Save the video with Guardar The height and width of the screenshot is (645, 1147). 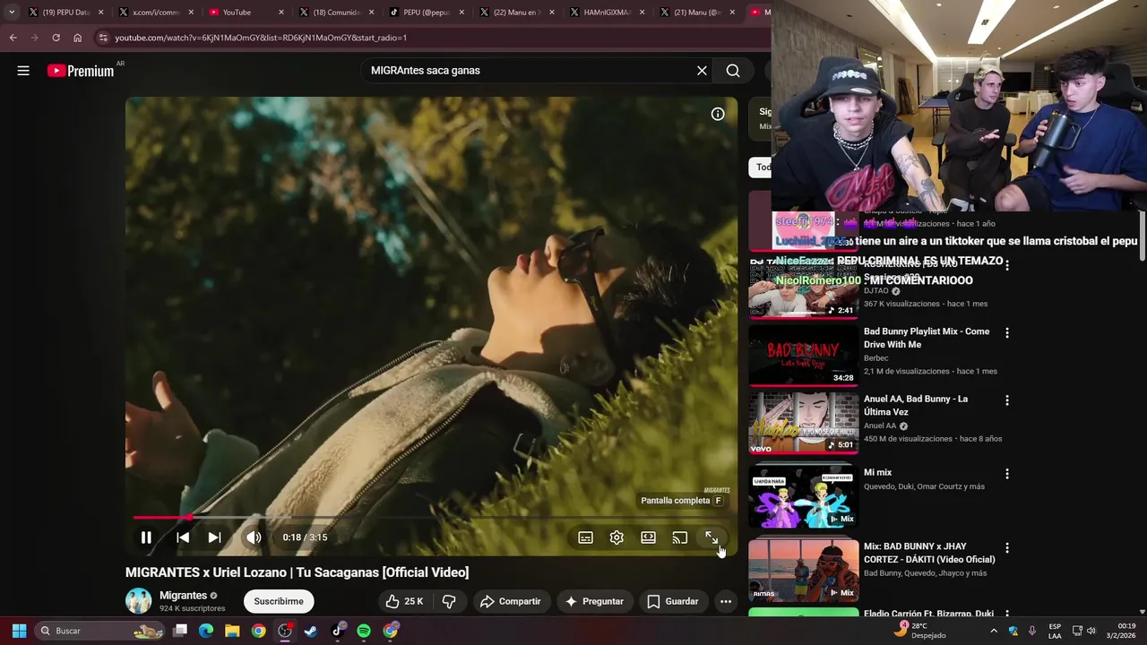tap(672, 601)
